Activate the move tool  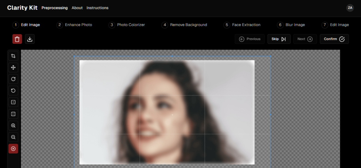pos(13,67)
